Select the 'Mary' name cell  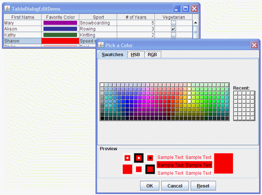(23, 23)
